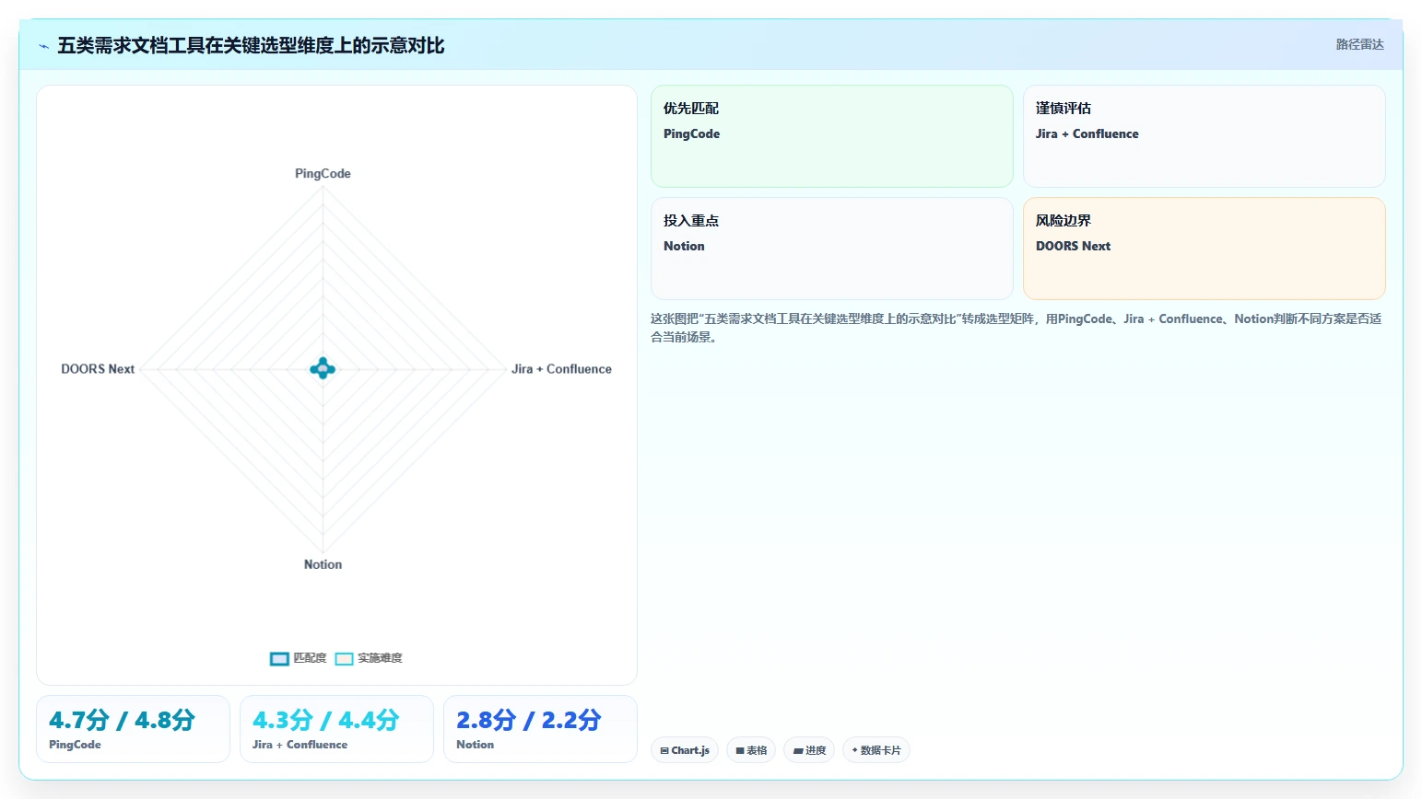
Task: Toggle the 实施难度 legend swatch
Action: coord(344,658)
